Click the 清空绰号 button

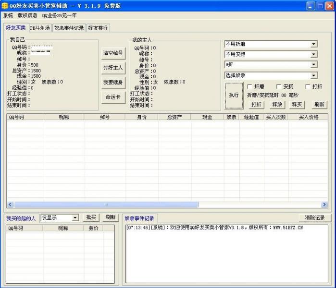pos(113,53)
